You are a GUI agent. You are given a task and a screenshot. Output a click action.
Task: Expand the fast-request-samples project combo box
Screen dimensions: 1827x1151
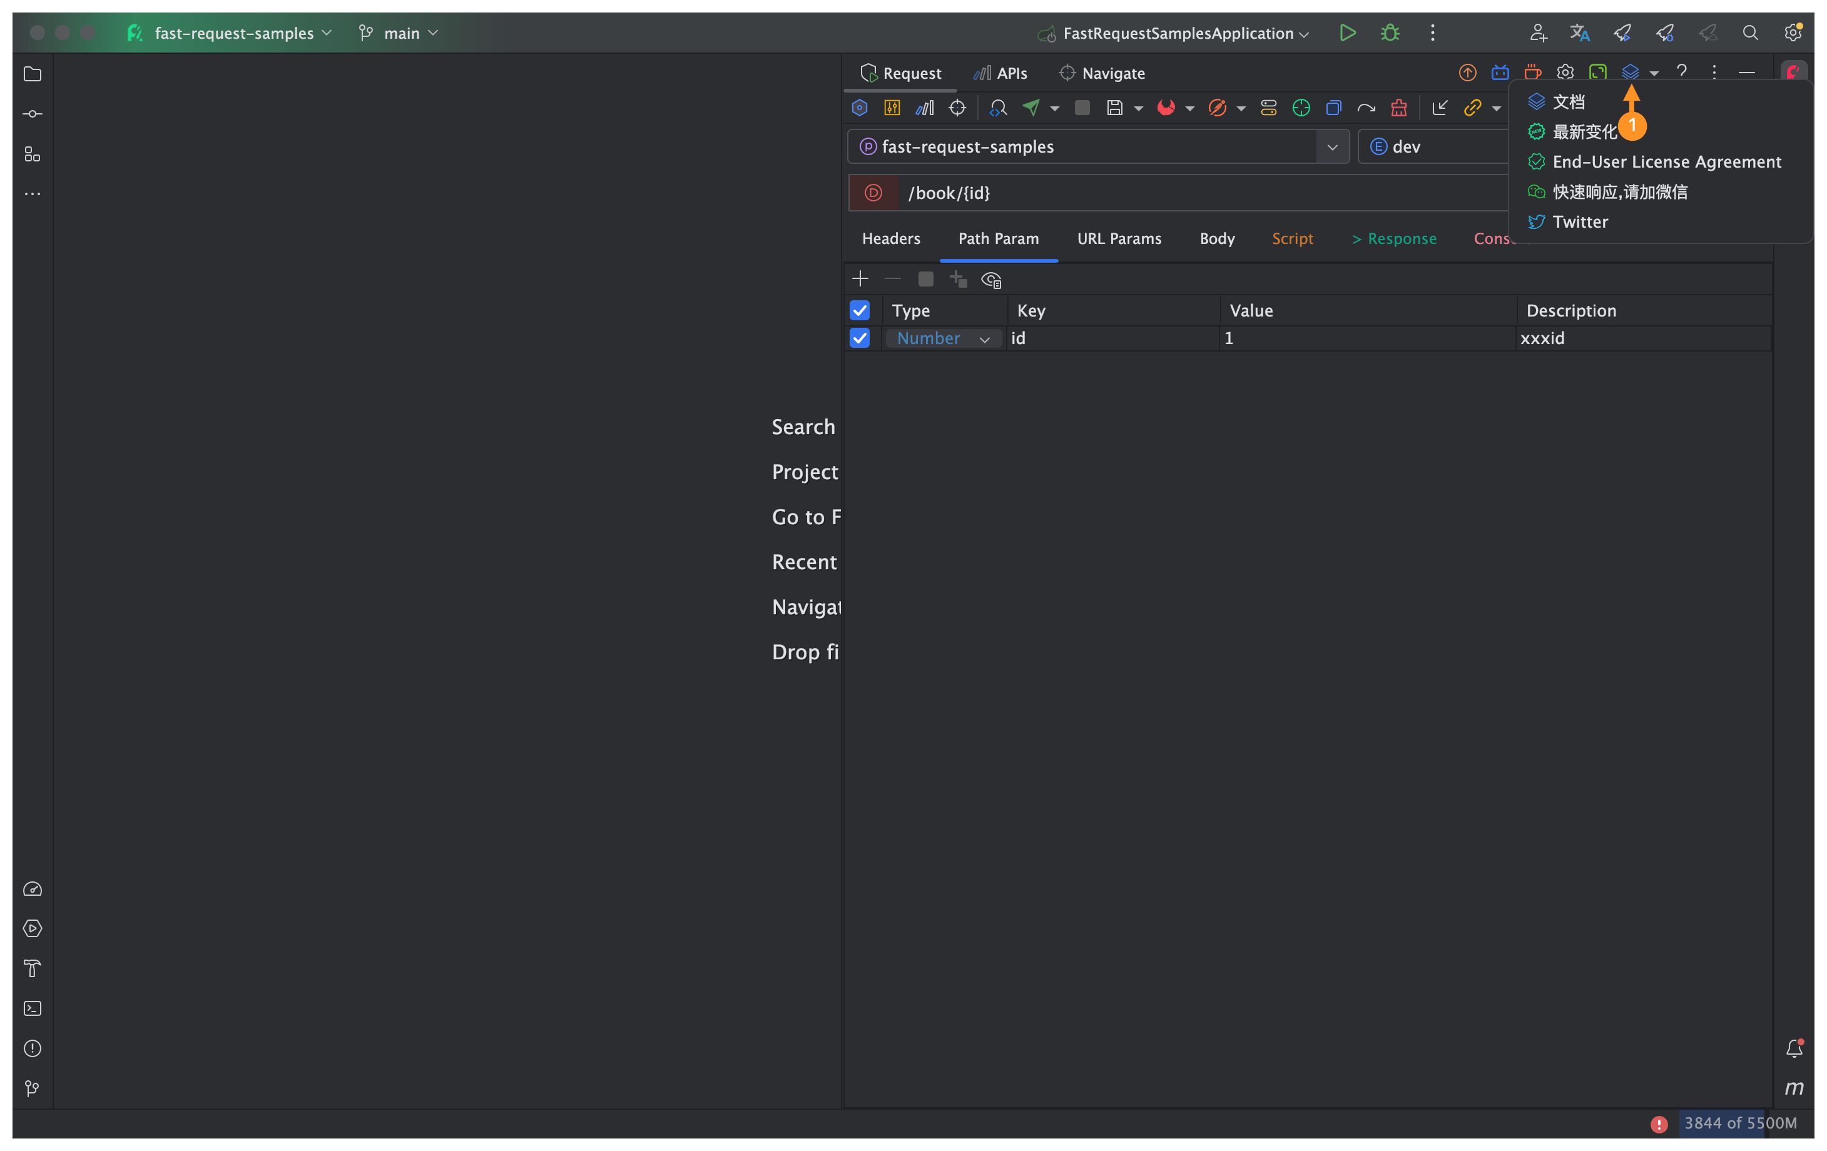click(1331, 146)
